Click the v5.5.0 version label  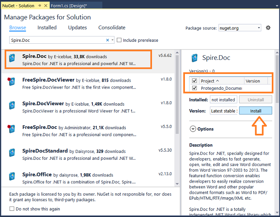coord(166,126)
